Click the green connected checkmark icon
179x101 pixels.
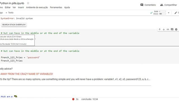pyautogui.click(x=151, y=13)
